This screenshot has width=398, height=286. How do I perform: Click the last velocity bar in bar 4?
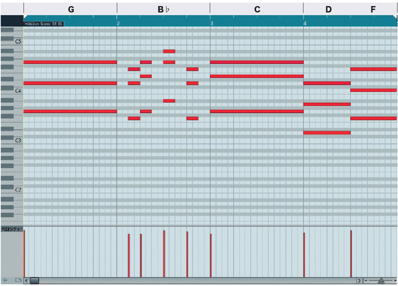[x=351, y=254]
